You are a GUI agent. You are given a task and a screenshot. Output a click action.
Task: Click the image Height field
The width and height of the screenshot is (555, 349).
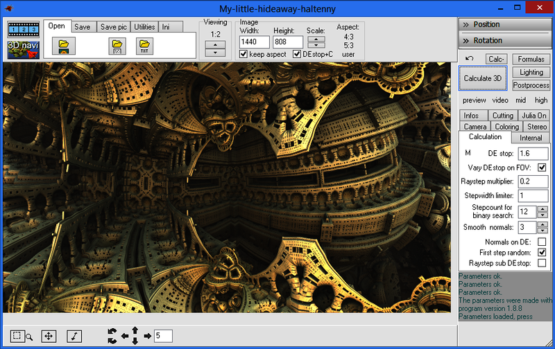click(288, 42)
